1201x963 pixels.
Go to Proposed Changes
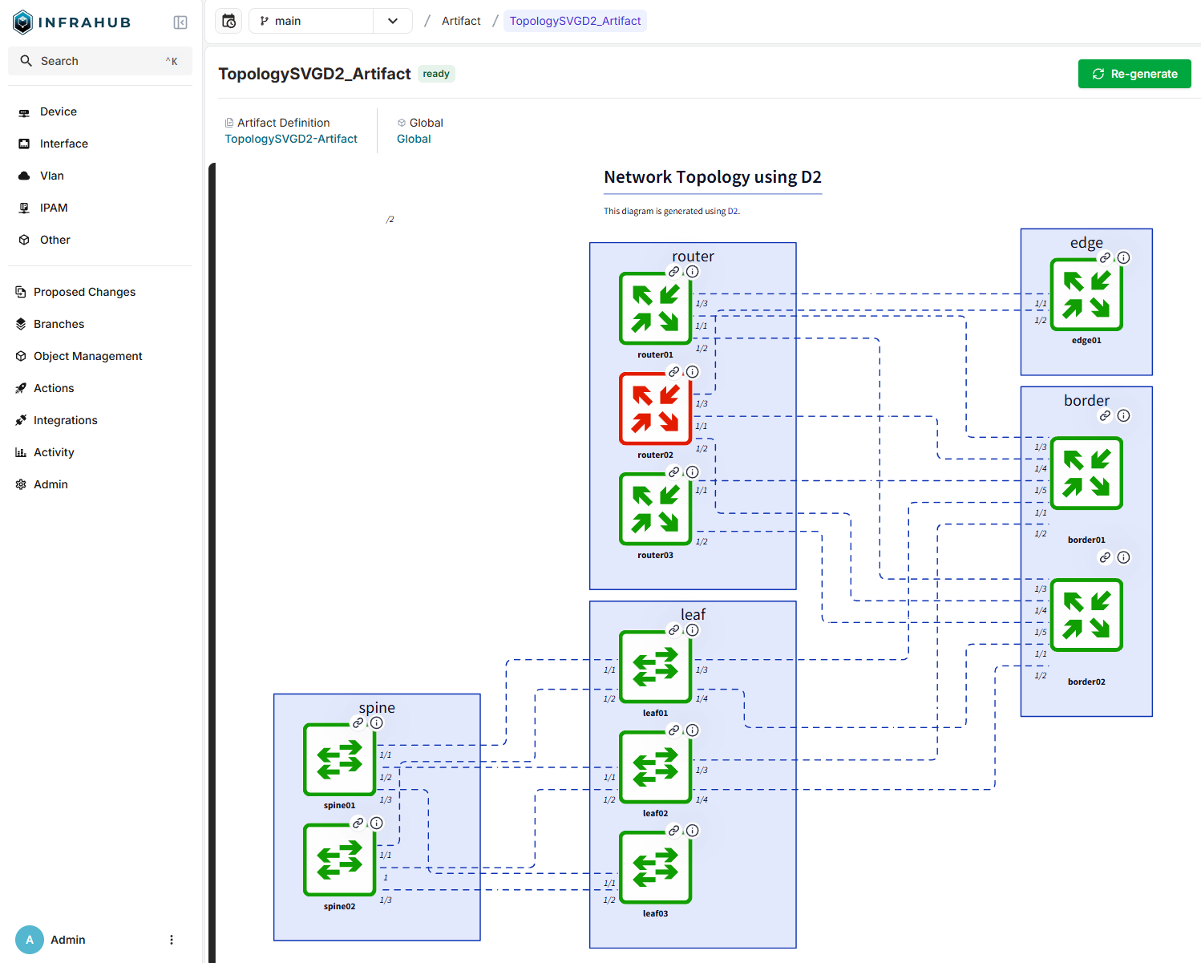click(x=84, y=292)
